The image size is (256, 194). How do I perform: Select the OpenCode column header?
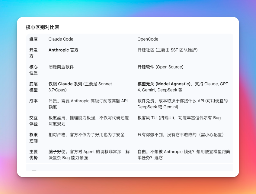point(148,39)
